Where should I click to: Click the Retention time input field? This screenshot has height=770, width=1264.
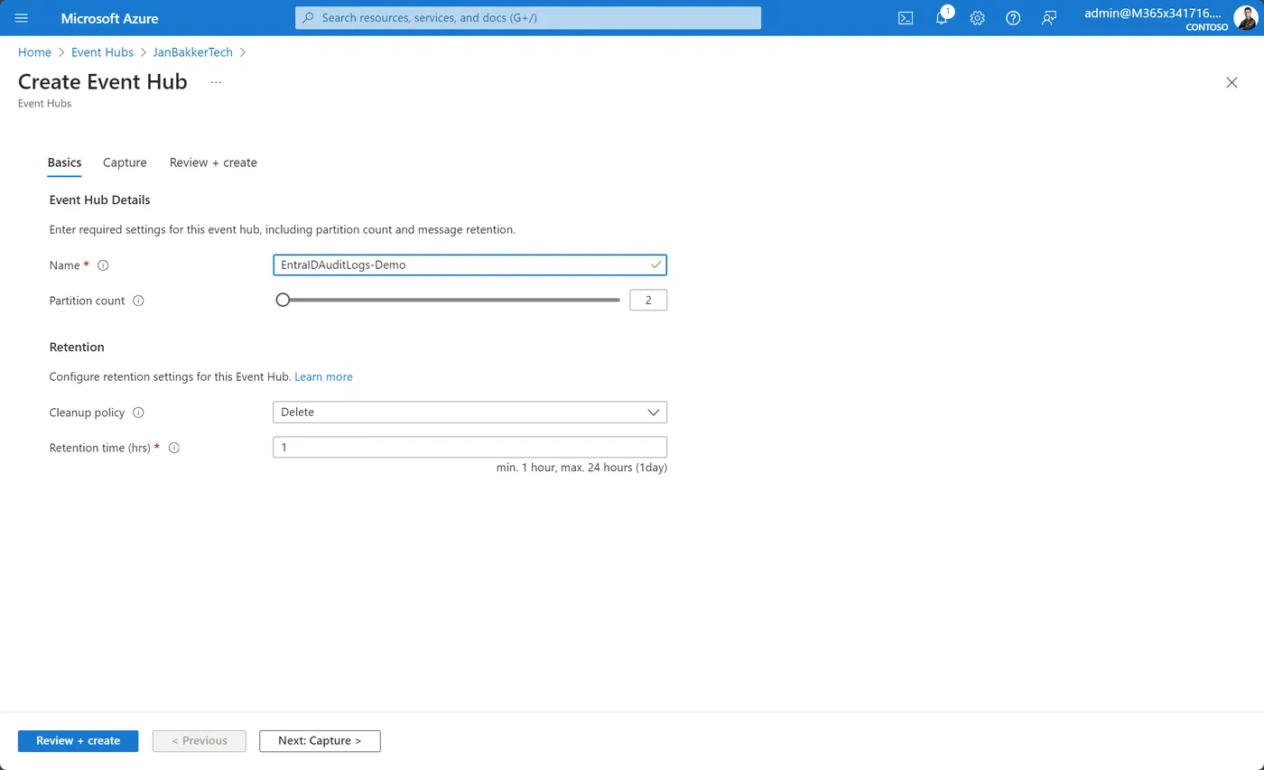pos(469,448)
